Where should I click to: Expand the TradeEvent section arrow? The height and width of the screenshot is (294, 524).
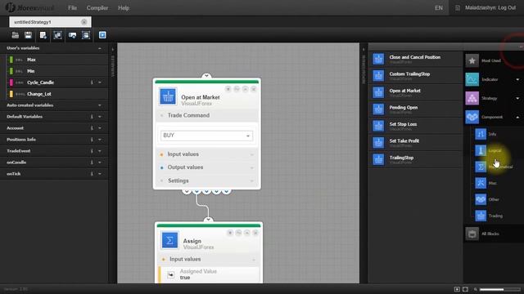(x=100, y=151)
